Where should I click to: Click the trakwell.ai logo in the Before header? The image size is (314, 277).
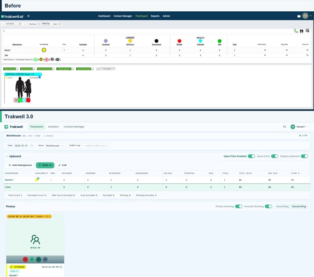tap(12, 16)
